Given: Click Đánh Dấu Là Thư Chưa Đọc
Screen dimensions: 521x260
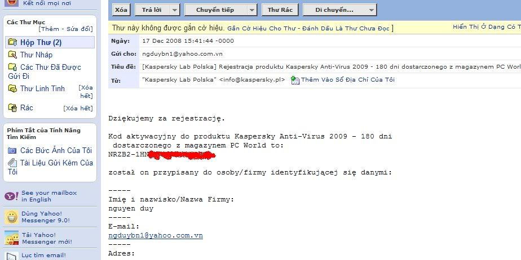Looking at the screenshot, I should click(x=346, y=29).
